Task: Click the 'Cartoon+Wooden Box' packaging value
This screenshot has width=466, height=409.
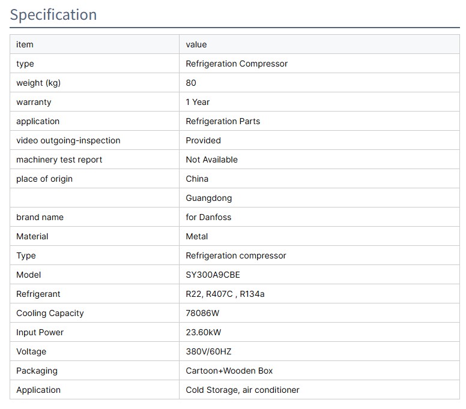Action: pyautogui.click(x=229, y=371)
